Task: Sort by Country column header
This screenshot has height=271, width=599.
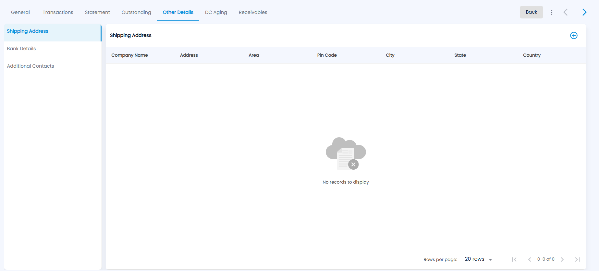Action: [532, 55]
